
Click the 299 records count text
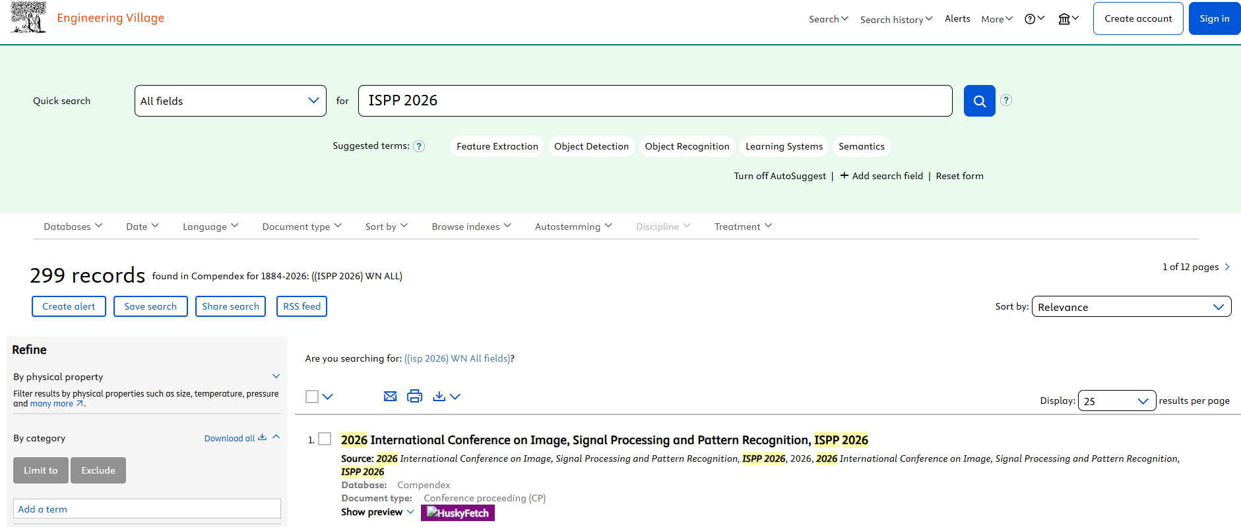(x=88, y=275)
